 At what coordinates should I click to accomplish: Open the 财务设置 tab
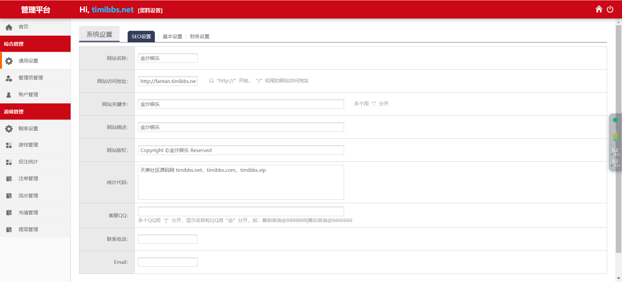point(200,37)
